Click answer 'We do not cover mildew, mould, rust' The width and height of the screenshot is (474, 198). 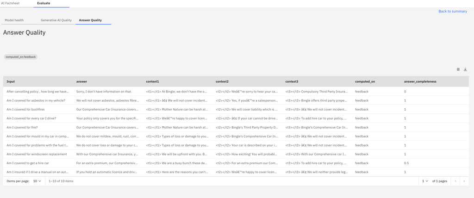[107, 136]
